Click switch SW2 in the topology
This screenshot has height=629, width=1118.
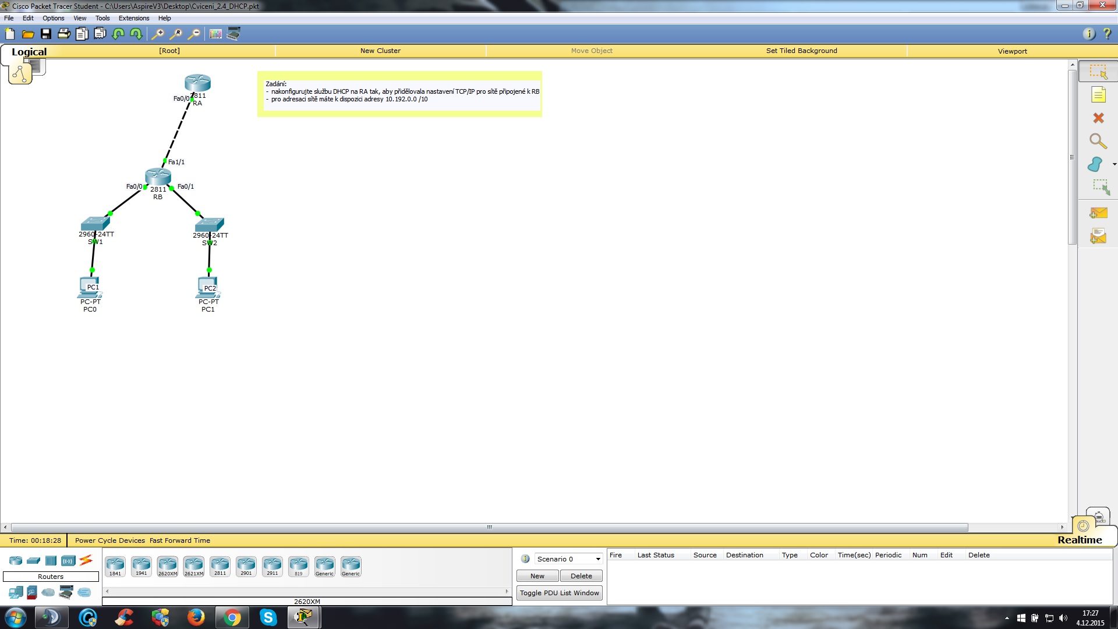210,225
